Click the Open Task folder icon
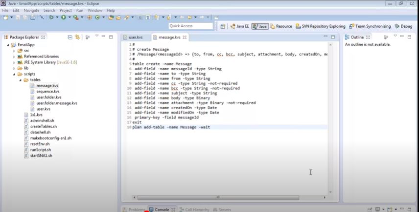The width and height of the screenshot is (419, 212). 118,17
